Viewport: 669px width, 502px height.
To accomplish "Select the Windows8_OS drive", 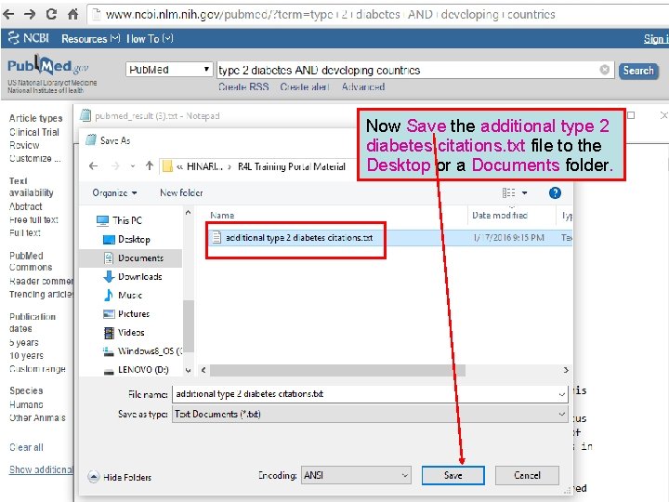I will pos(142,350).
